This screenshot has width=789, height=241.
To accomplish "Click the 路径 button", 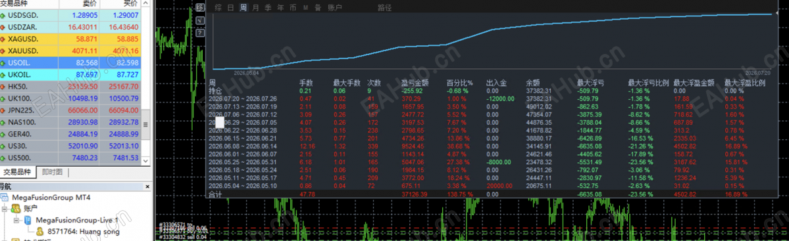I will coord(384,7).
